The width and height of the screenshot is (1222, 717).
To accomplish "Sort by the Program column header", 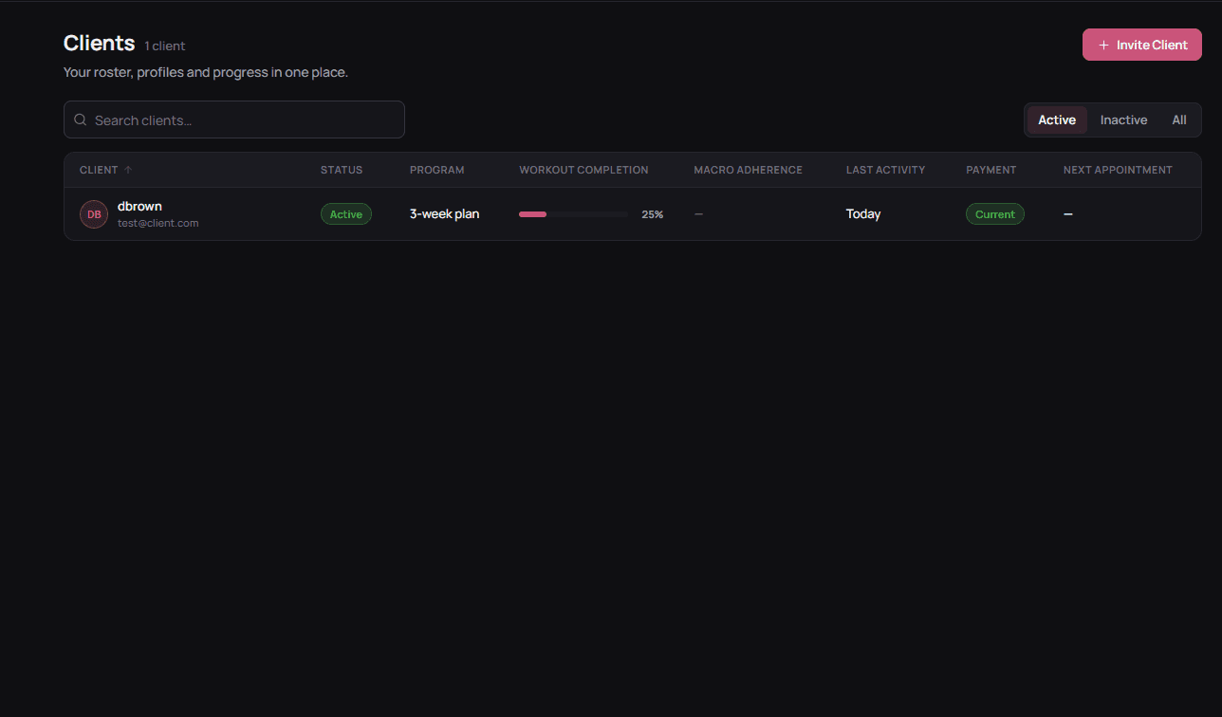I will click(437, 171).
